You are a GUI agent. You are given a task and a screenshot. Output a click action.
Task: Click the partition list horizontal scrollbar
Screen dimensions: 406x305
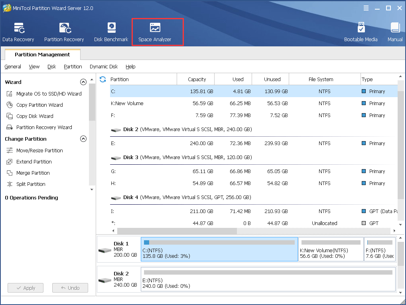177,231
